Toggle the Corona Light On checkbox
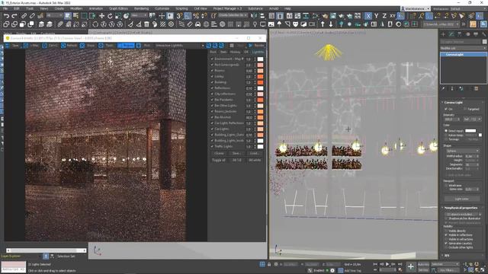This screenshot has width=488, height=274. click(x=446, y=109)
